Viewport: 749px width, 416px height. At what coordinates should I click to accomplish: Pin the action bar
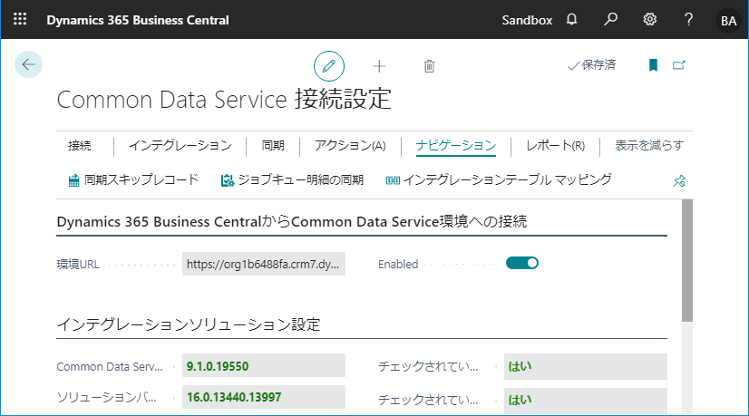coord(679,181)
